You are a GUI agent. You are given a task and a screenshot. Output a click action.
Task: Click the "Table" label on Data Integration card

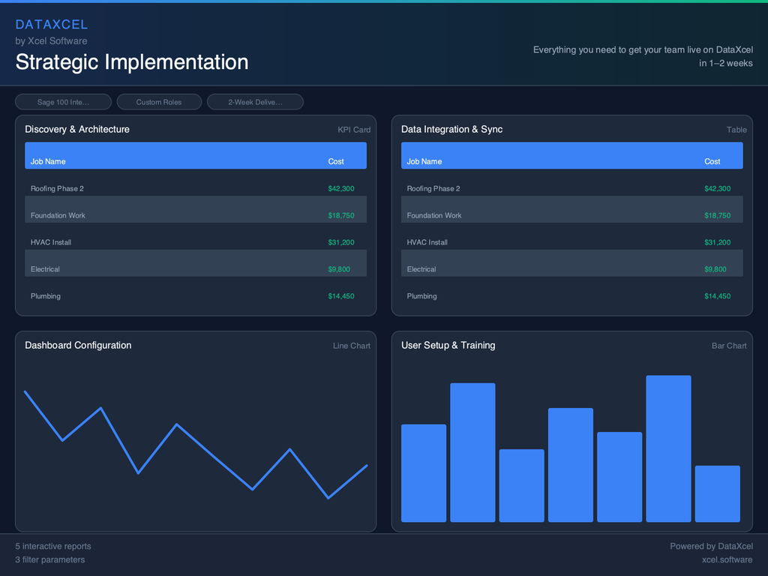736,129
